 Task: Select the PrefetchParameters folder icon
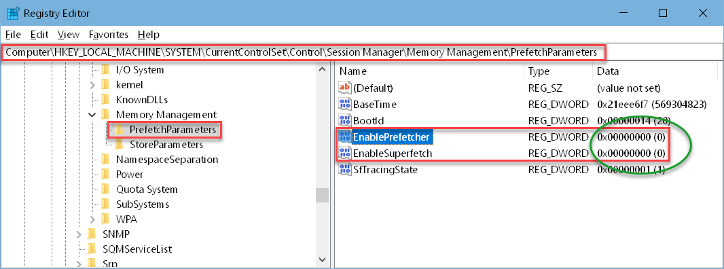pos(119,130)
